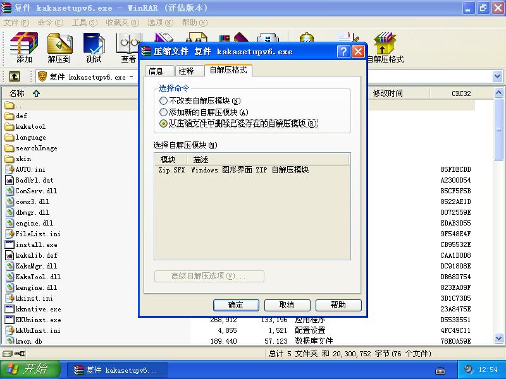The height and width of the screenshot is (379, 506).
Task: Open the Commands (命令) menu
Action: (51, 23)
